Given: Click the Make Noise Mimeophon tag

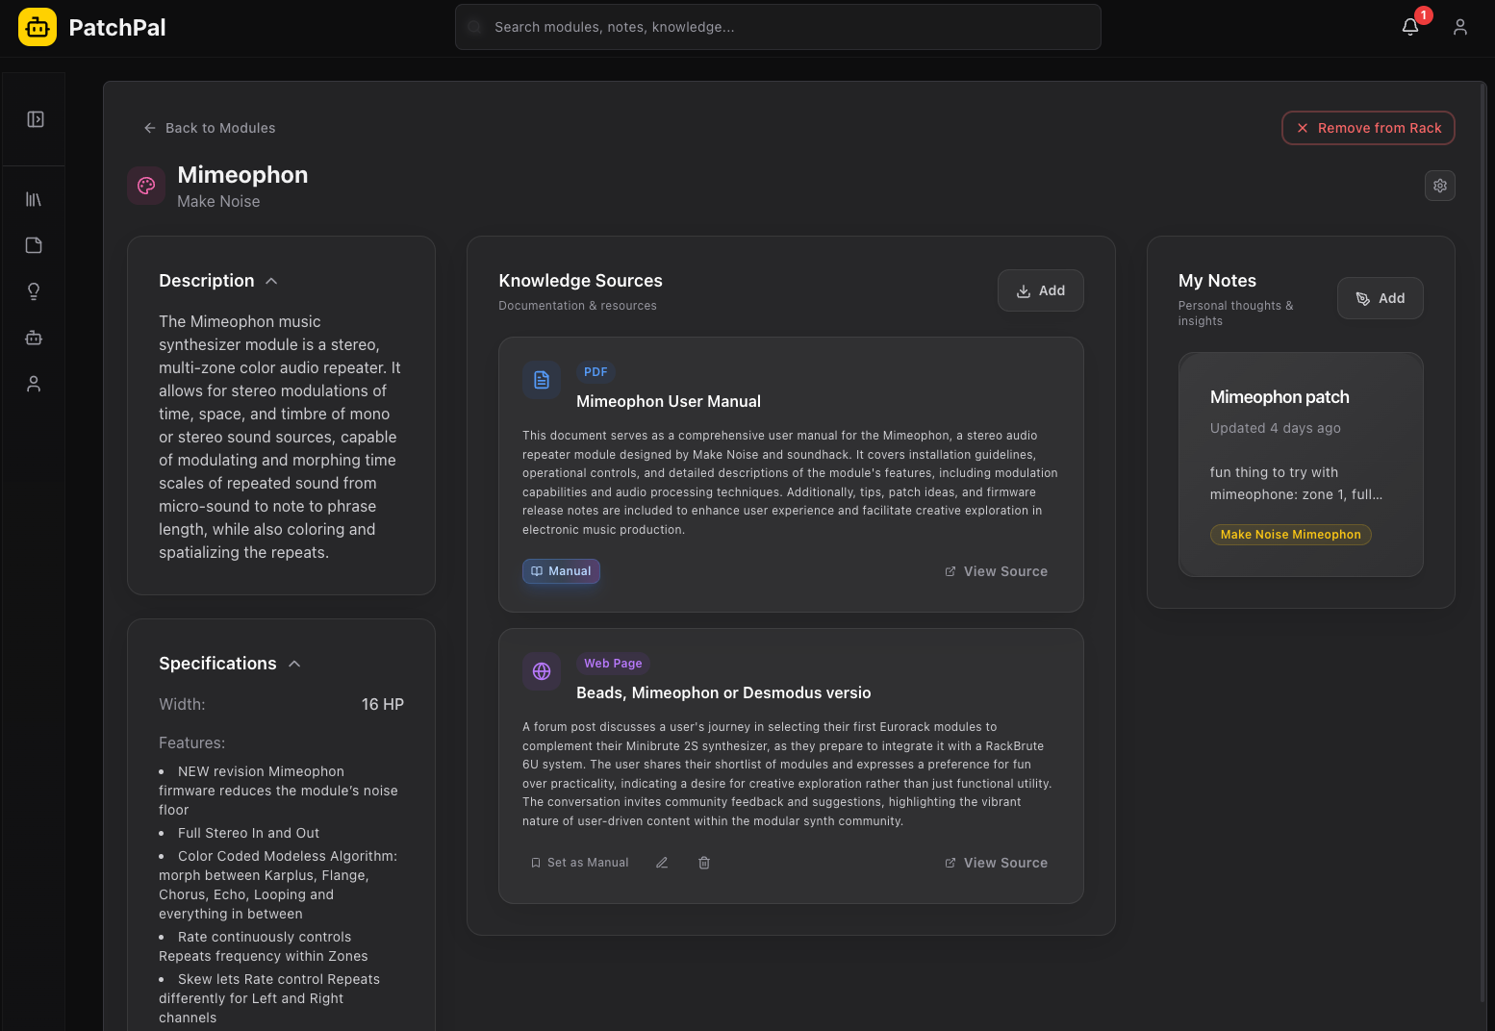Looking at the screenshot, I should pyautogui.click(x=1290, y=535).
